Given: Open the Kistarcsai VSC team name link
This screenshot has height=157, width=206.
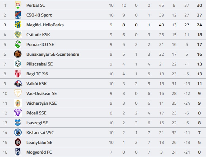Looking at the screenshot, I should click(40, 133).
